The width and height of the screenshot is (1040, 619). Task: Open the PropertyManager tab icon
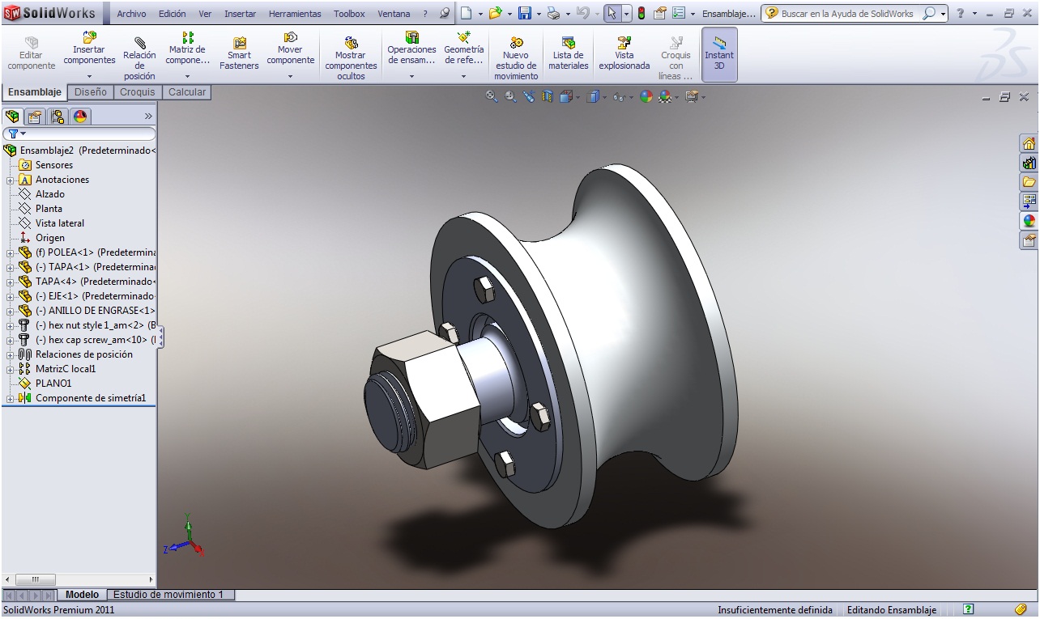pyautogui.click(x=35, y=116)
